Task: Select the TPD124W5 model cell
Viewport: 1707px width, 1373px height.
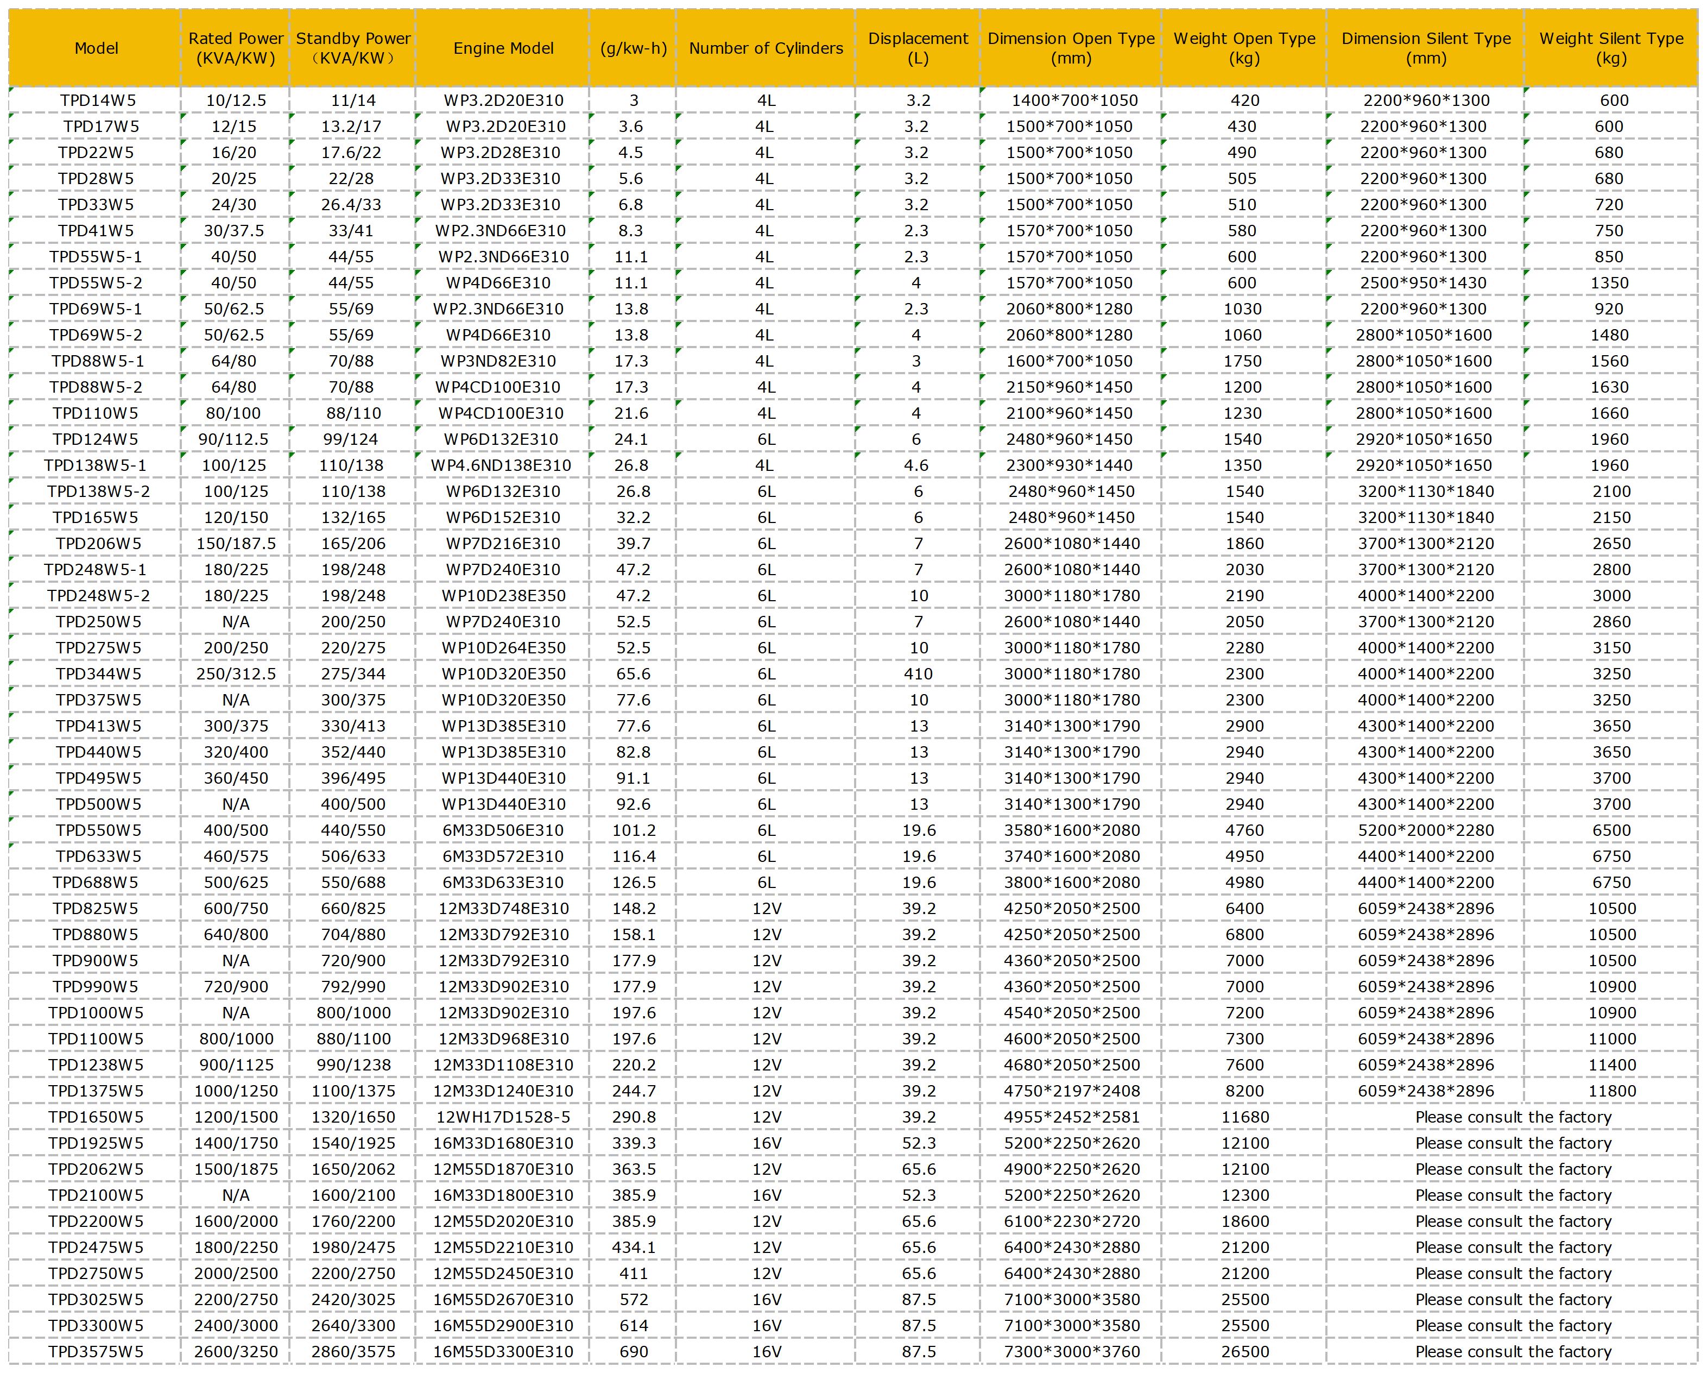Action: 95,439
